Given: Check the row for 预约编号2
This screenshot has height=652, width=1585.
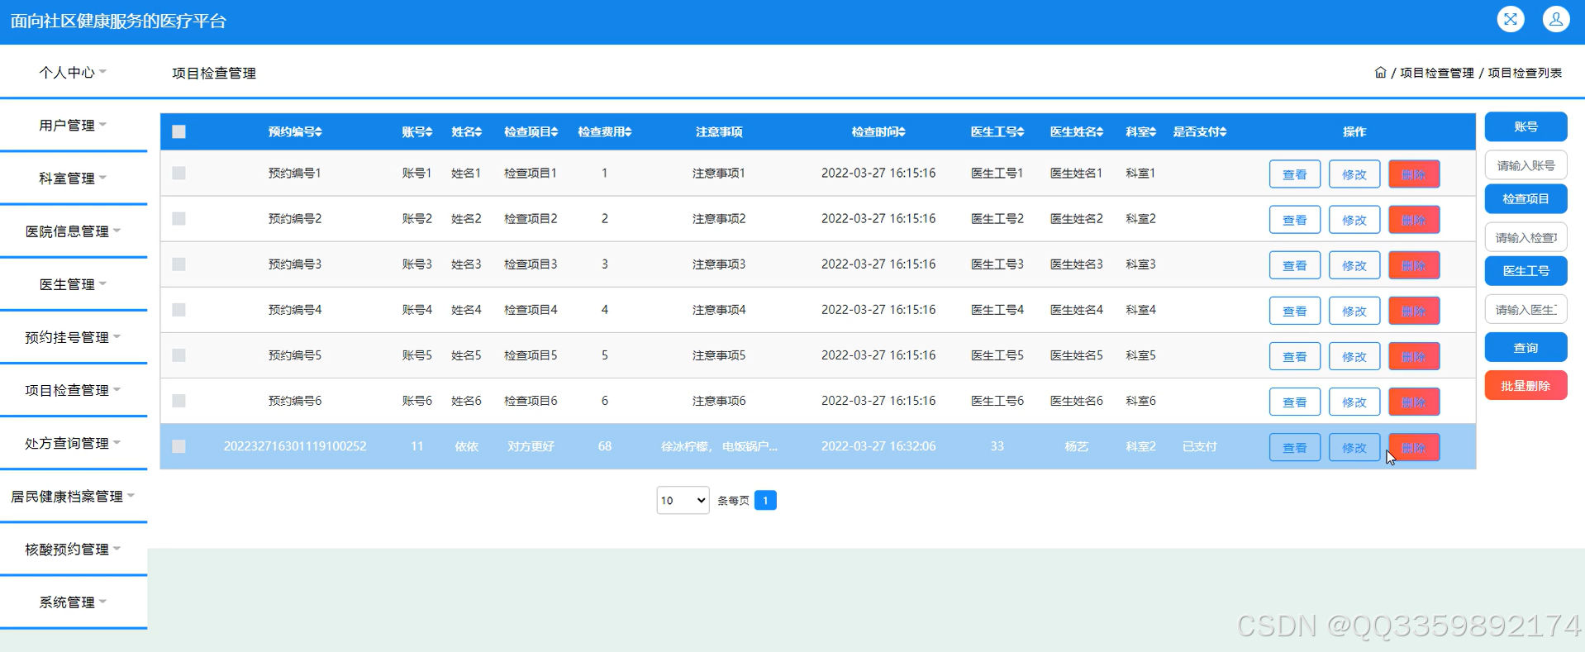Looking at the screenshot, I should [x=178, y=219].
